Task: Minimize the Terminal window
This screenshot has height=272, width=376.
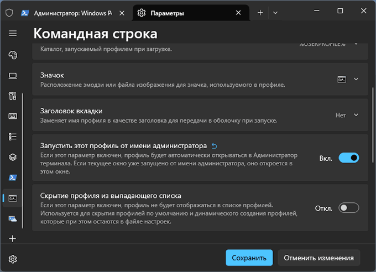Action: [x=317, y=11]
